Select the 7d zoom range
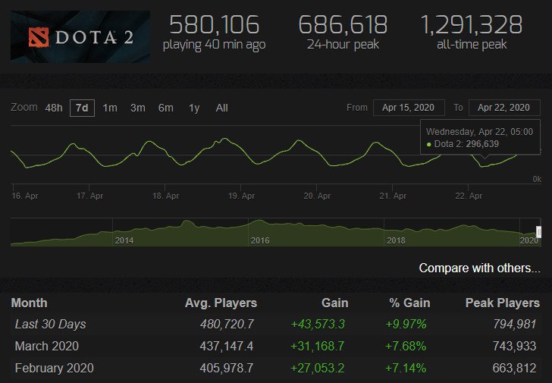Image resolution: width=552 pixels, height=383 pixels. 82,108
